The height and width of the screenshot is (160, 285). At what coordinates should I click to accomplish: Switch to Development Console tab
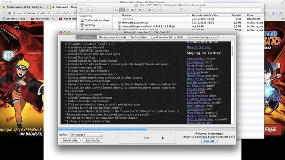[x=113, y=37]
